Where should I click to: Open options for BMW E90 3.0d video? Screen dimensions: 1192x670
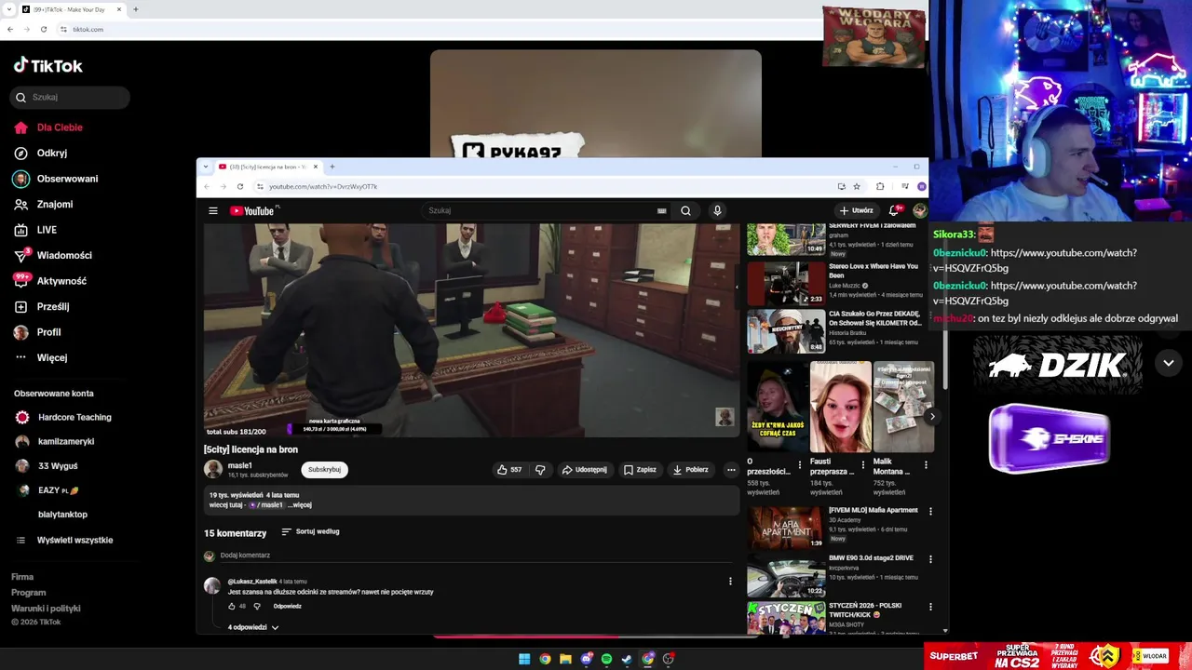[x=930, y=559]
